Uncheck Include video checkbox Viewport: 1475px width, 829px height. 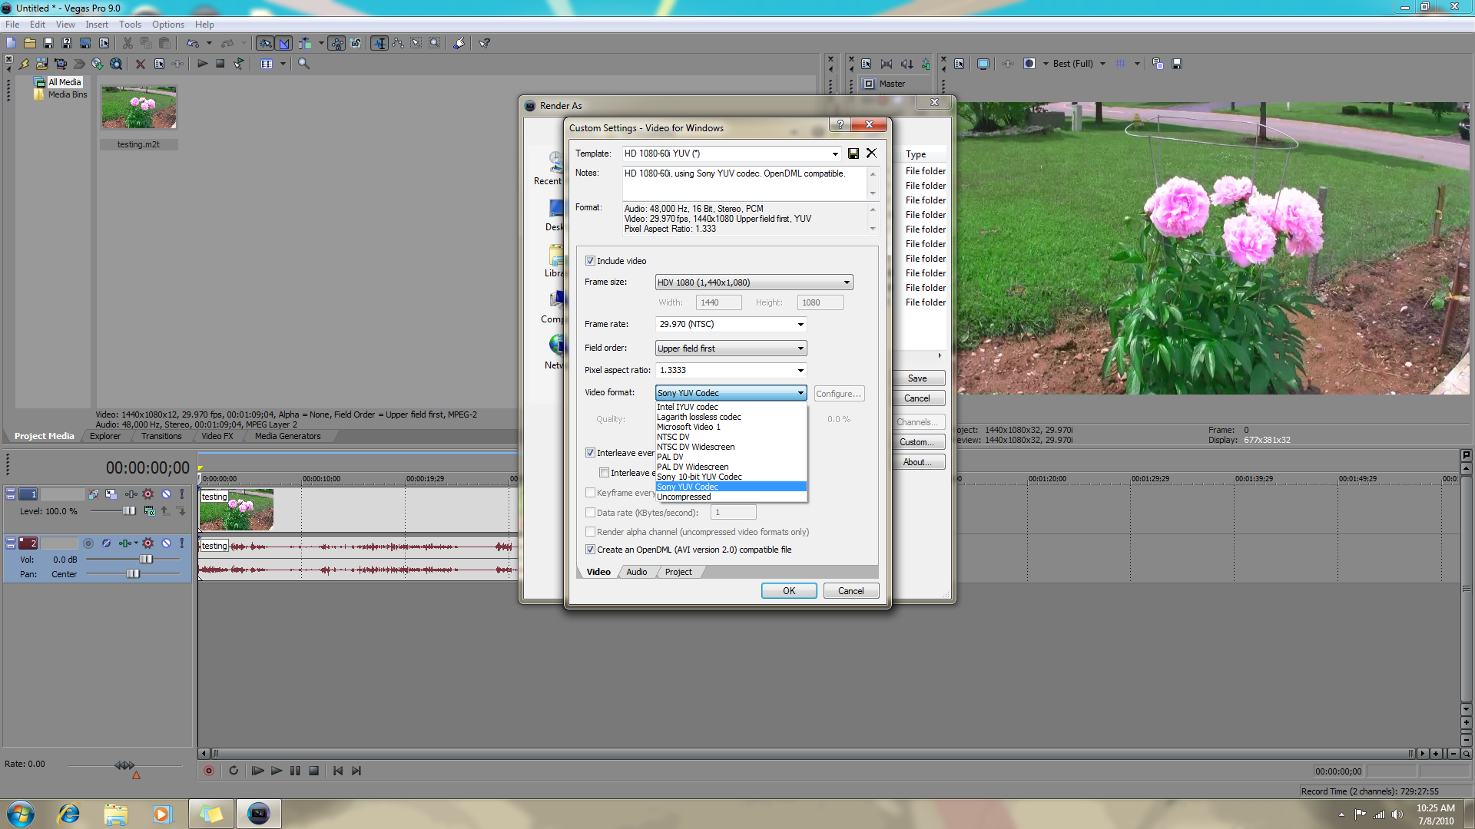[590, 261]
